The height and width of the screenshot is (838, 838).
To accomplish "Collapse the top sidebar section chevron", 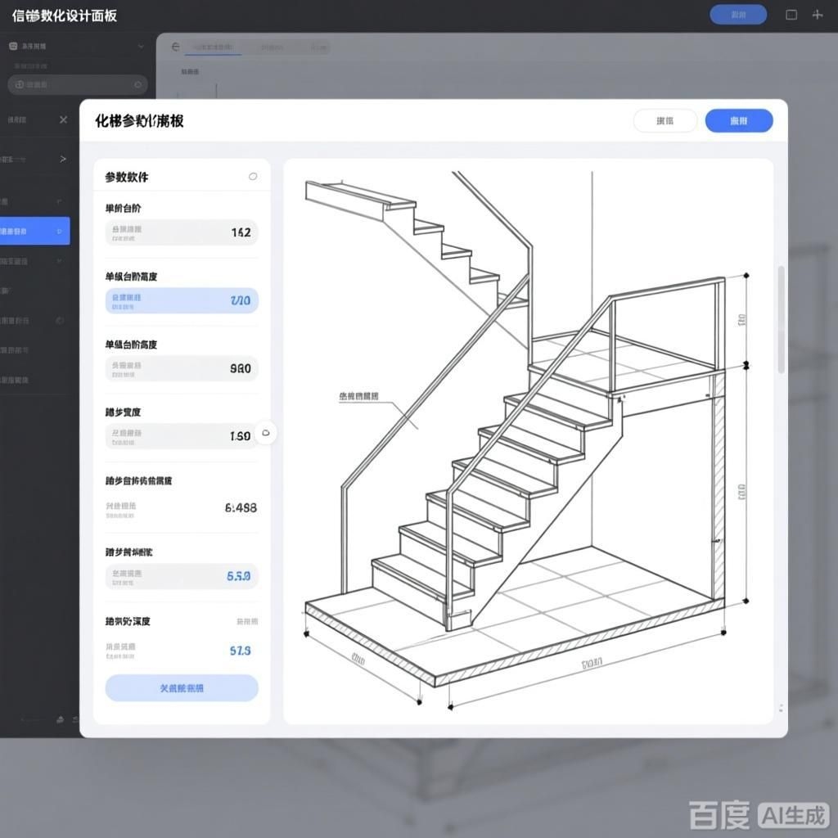I will pos(140,47).
